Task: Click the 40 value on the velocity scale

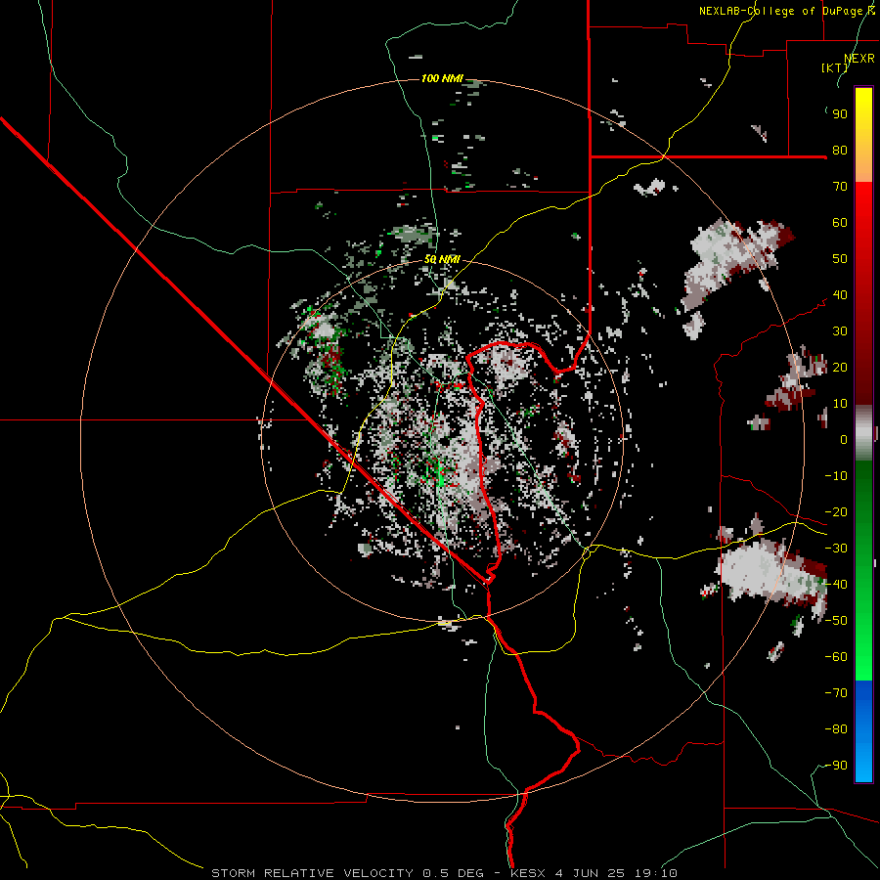Action: coord(840,294)
